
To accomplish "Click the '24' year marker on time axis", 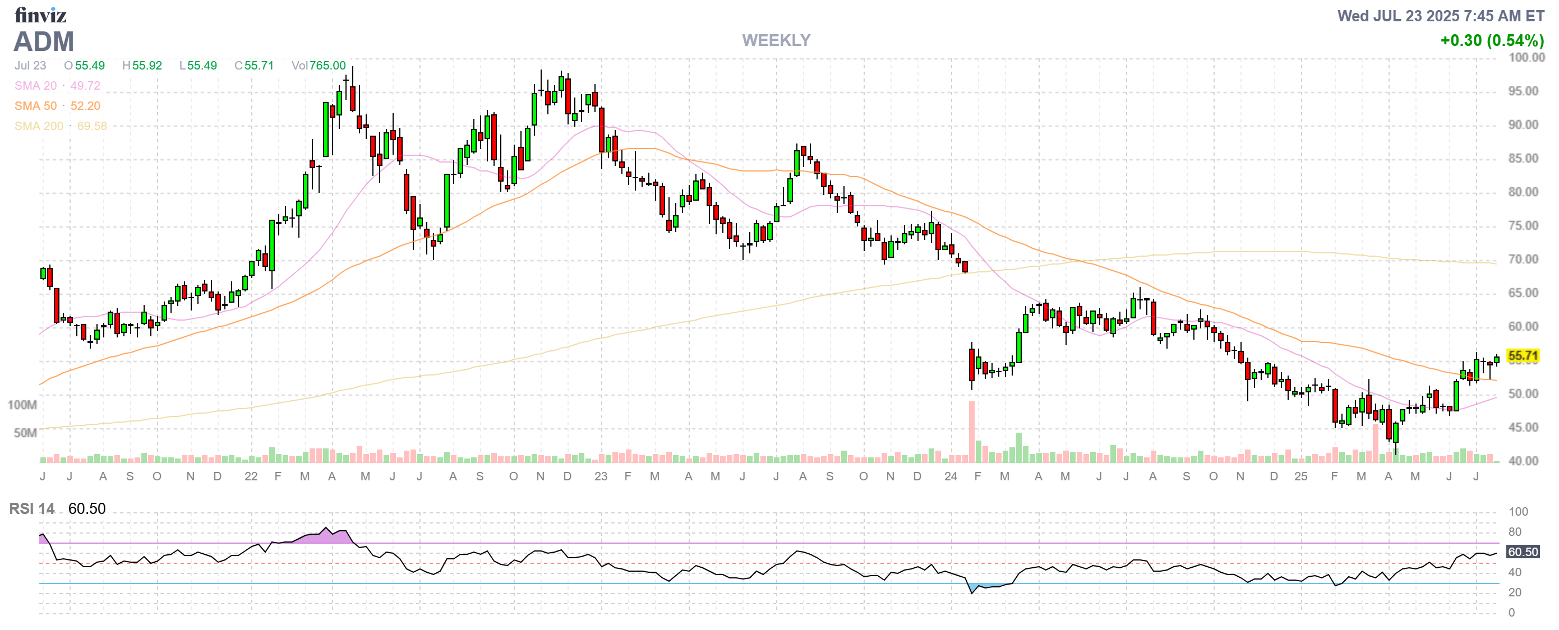I will [950, 476].
